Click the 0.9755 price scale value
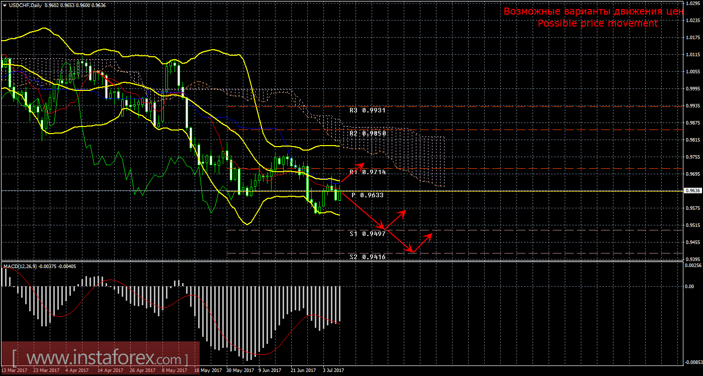703x376 pixels. click(x=692, y=157)
